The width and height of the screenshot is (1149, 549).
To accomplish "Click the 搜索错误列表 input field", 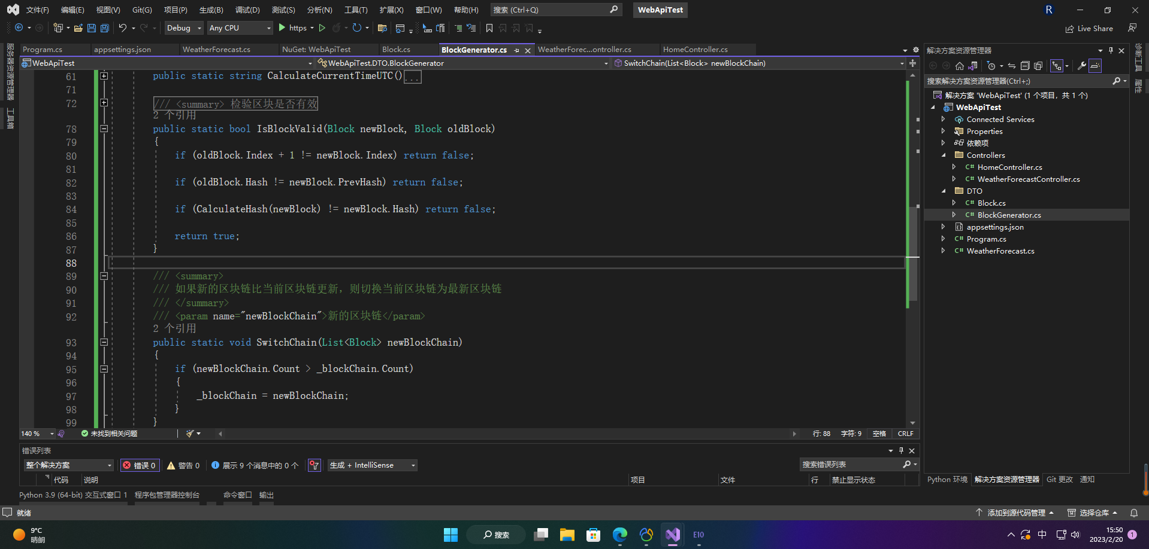I will 851,465.
